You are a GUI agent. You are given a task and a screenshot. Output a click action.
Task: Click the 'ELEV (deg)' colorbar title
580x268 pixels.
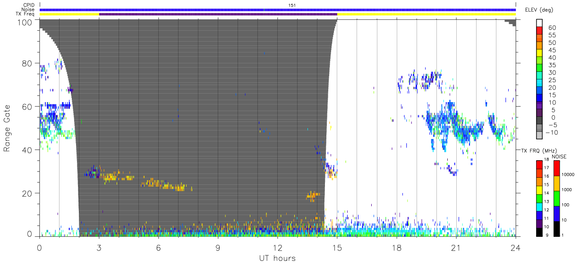coord(539,10)
